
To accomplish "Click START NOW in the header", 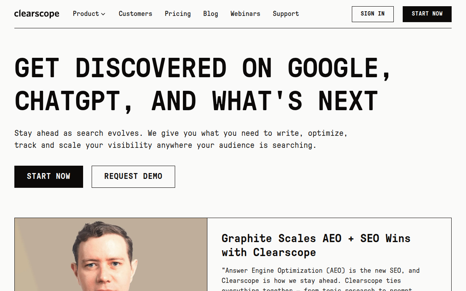I will [x=427, y=14].
